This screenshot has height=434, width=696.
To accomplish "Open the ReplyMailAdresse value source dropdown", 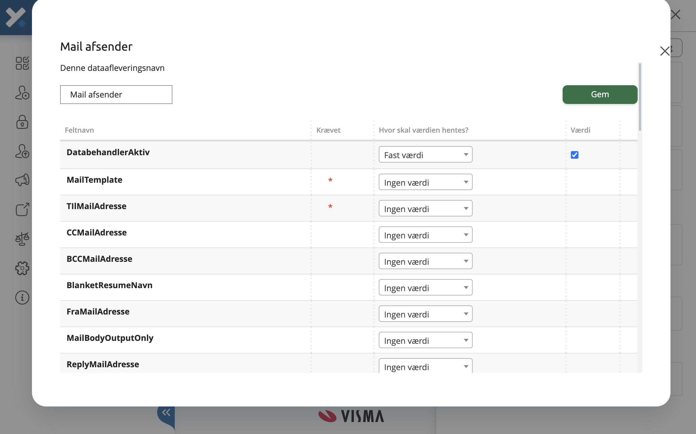I will [425, 366].
